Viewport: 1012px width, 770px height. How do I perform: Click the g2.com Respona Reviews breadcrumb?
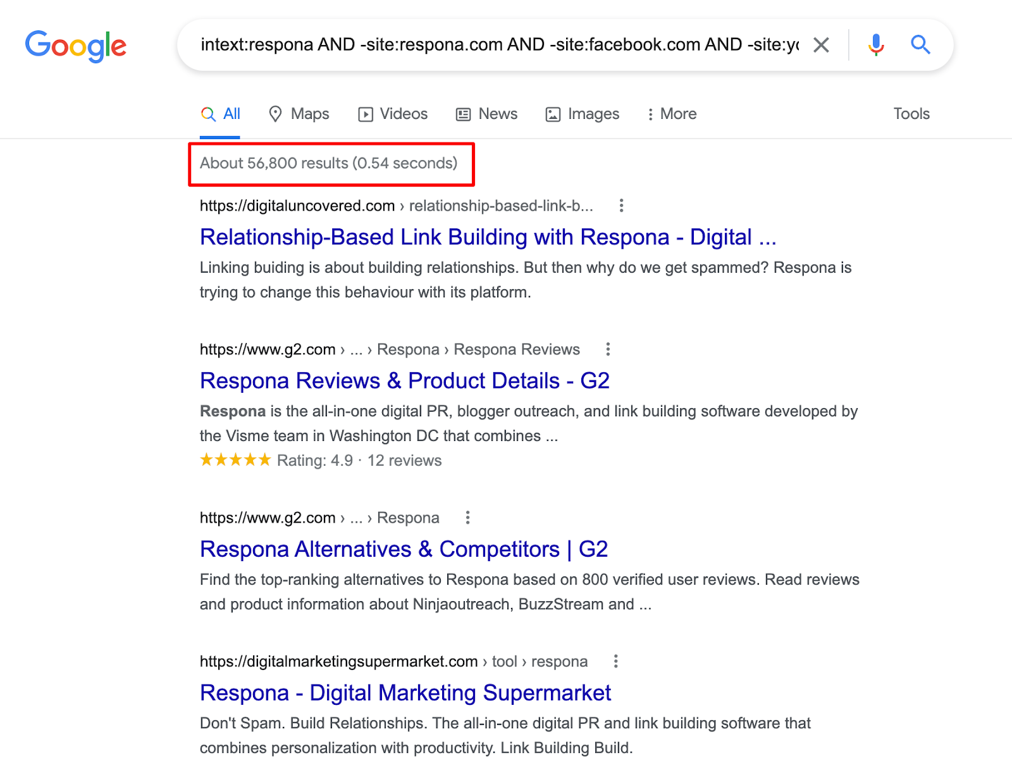click(x=390, y=349)
